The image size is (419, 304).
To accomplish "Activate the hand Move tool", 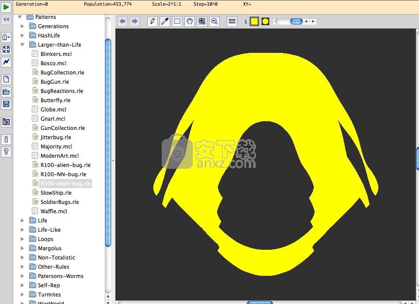I will (190, 21).
